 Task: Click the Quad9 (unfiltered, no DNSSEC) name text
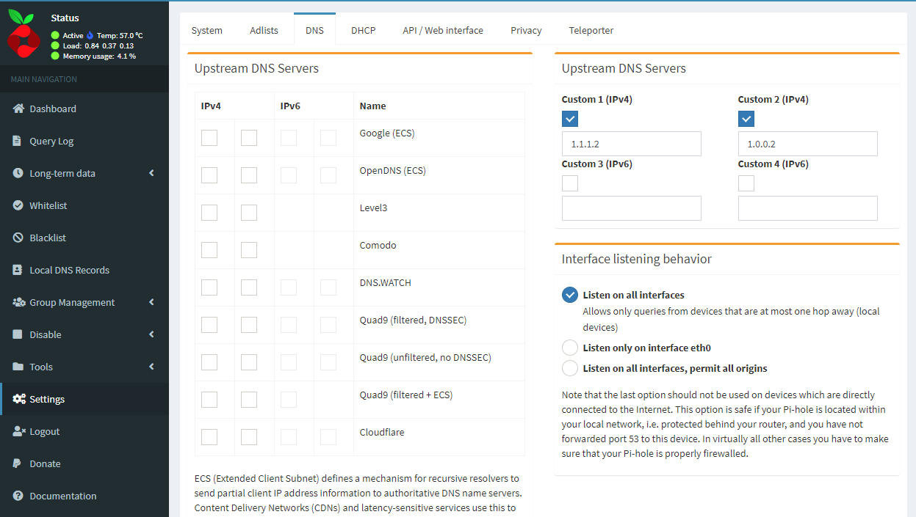coord(425,358)
